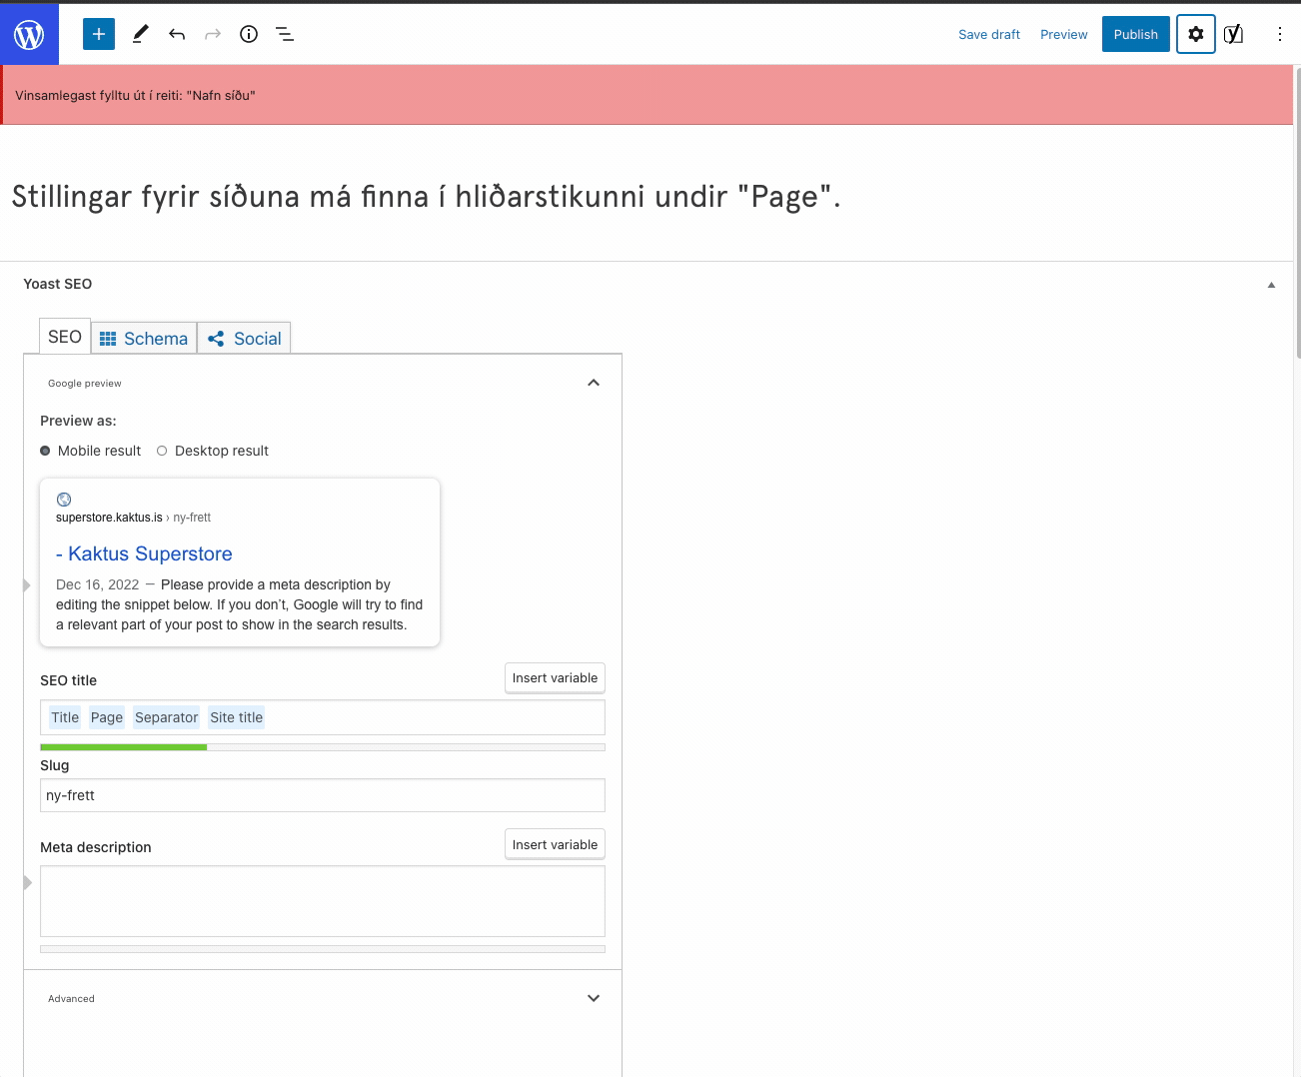
Task: Switch to the Social tab
Action: click(244, 339)
